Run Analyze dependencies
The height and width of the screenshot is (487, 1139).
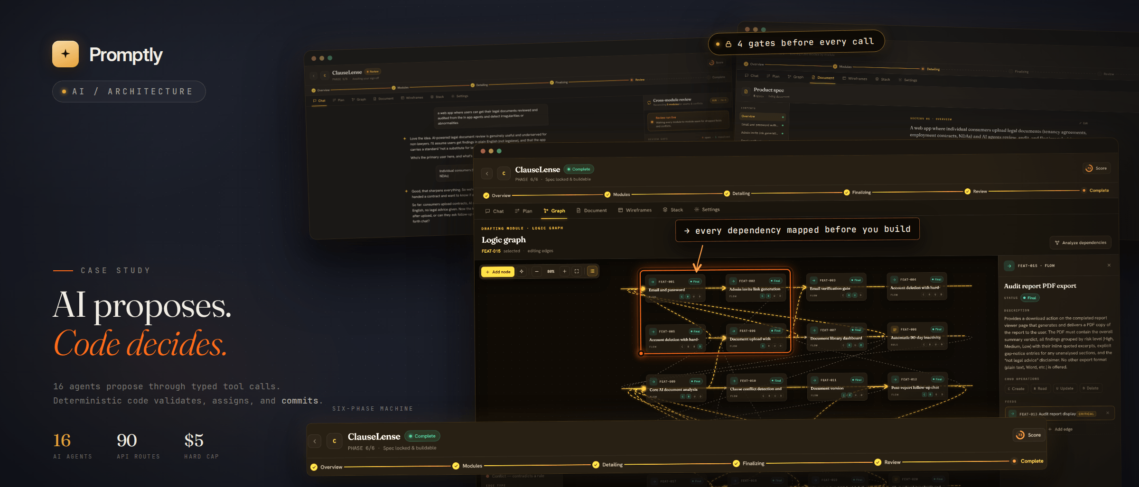1080,243
